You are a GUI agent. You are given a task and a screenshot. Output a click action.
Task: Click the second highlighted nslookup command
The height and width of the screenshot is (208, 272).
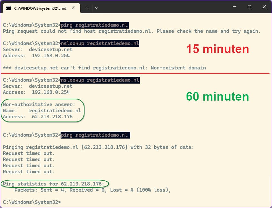100,80
